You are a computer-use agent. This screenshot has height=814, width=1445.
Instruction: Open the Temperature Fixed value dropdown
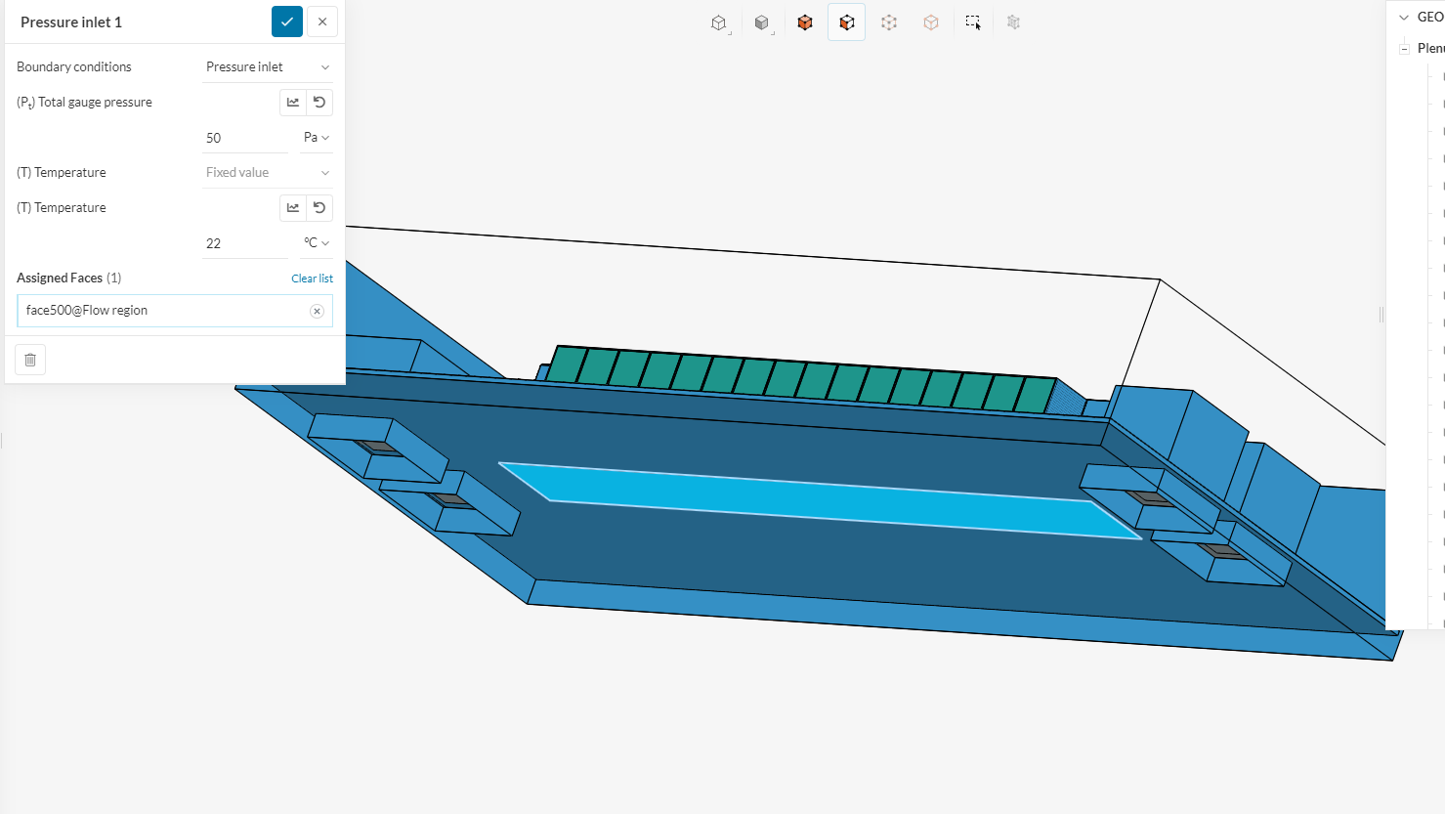pos(267,172)
